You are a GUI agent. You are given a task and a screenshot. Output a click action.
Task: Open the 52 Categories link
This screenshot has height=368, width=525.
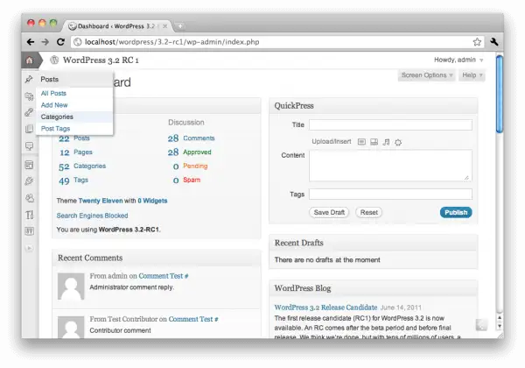[89, 166]
